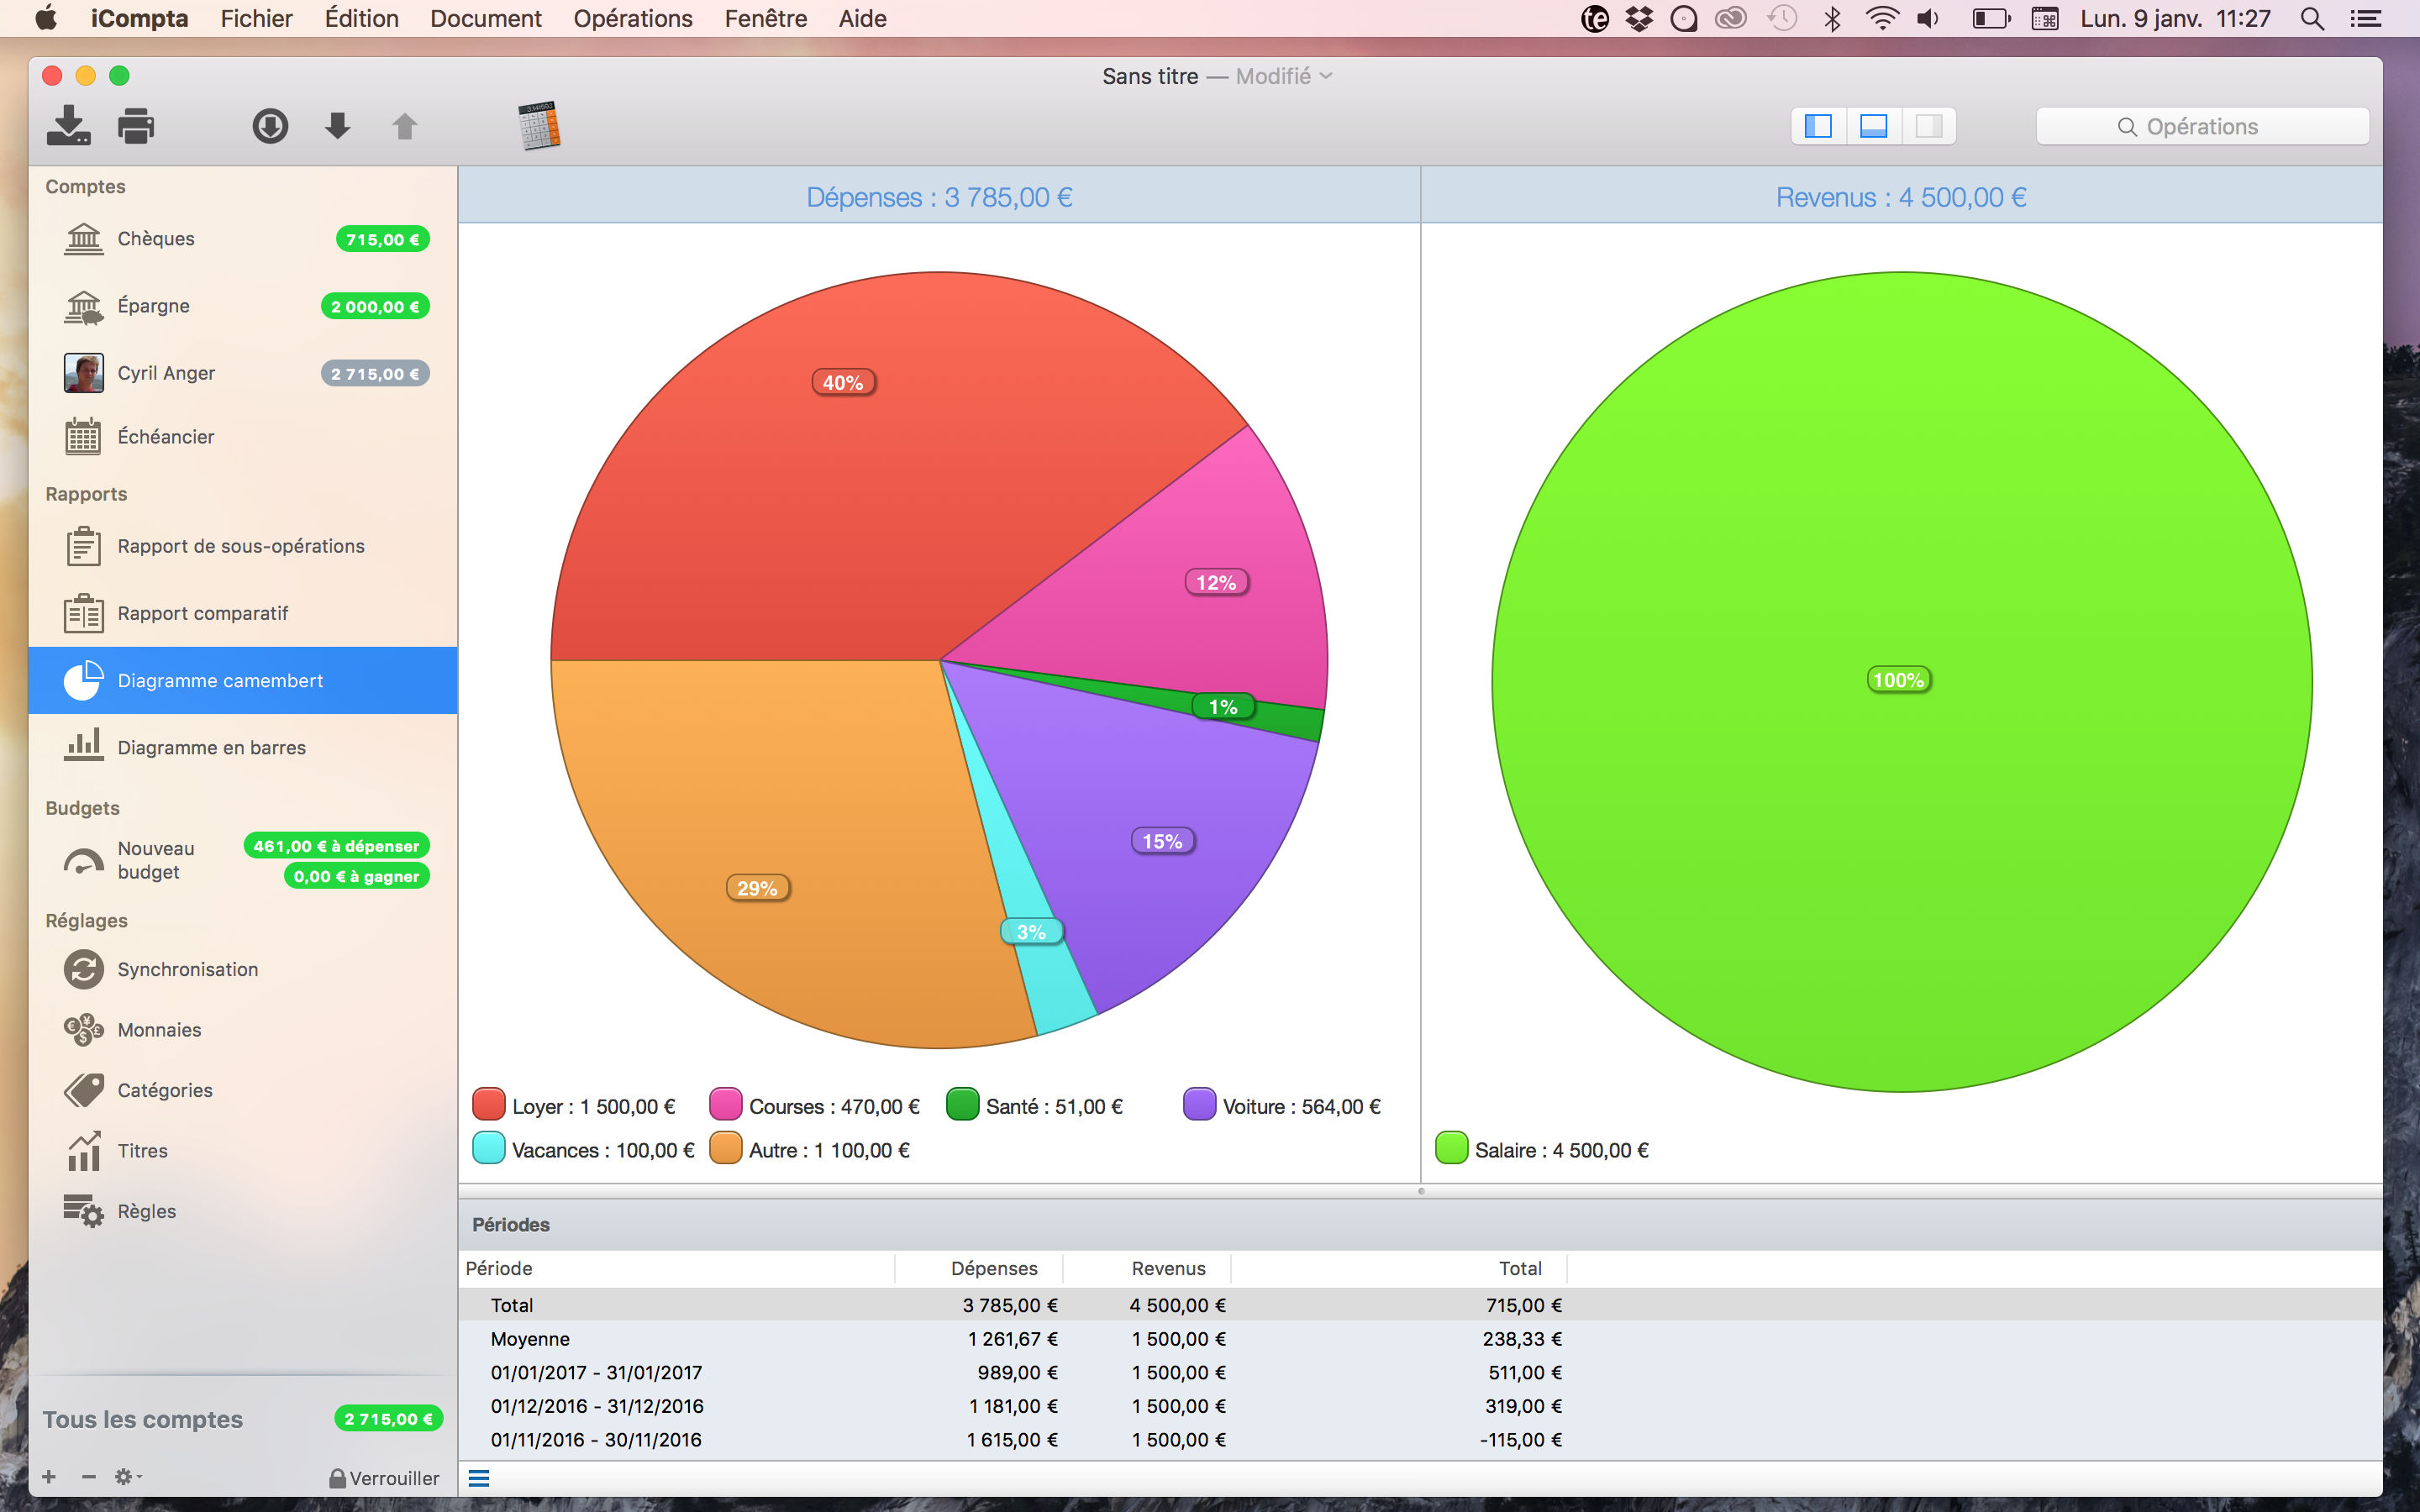Click the up arrow toolbar icon
This screenshot has height=1512, width=2420.
404,126
